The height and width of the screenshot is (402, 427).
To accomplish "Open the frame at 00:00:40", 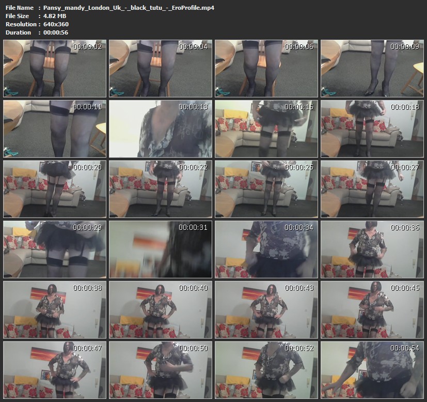I will click(x=161, y=309).
